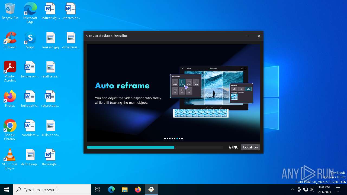The width and height of the screenshot is (347, 195).
Task: Open the volume control in system tray
Action: pyautogui.click(x=312, y=190)
